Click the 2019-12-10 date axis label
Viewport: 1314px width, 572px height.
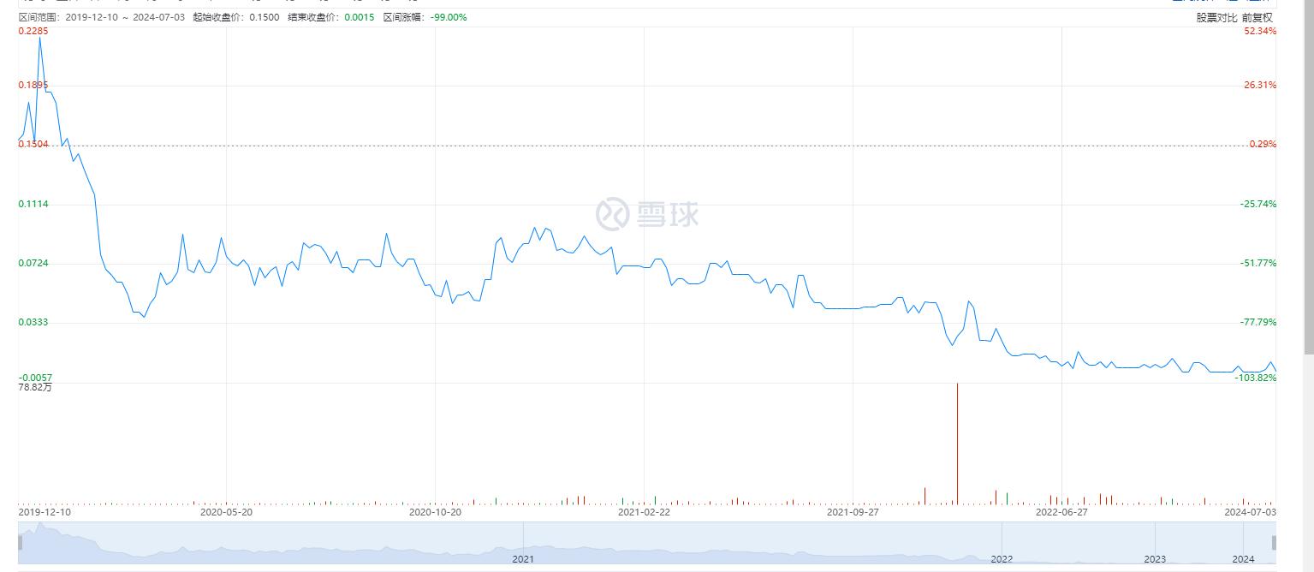click(45, 512)
